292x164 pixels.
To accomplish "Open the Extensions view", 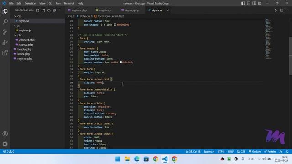I will pos(5,53).
